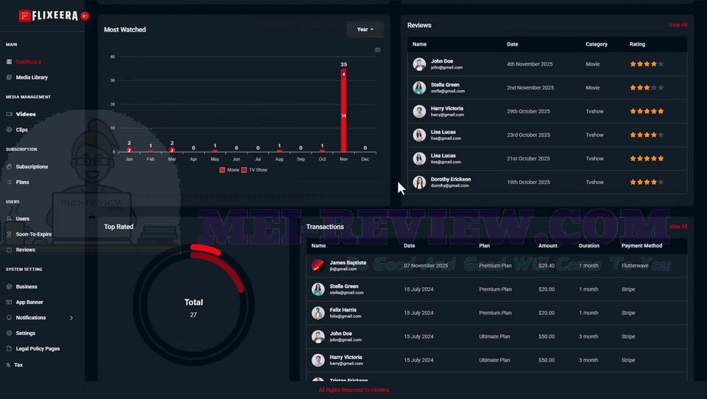Screen dimensions: 707x399
Task: Open the chart hamburger menu icon
Action: (377, 50)
